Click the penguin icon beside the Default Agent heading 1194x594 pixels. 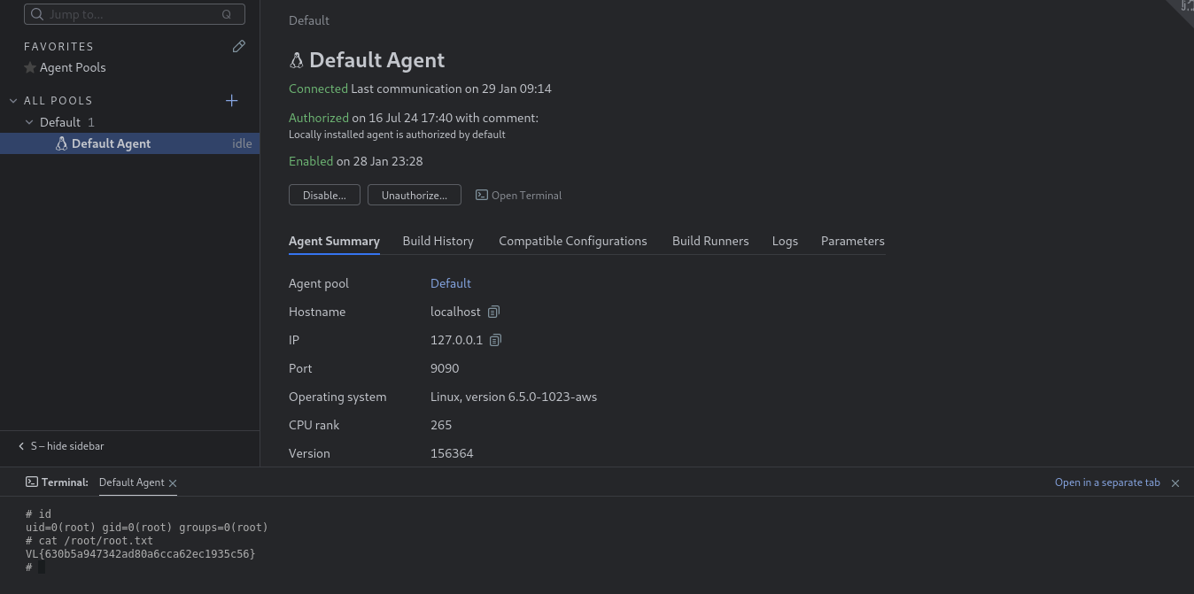coord(297,60)
